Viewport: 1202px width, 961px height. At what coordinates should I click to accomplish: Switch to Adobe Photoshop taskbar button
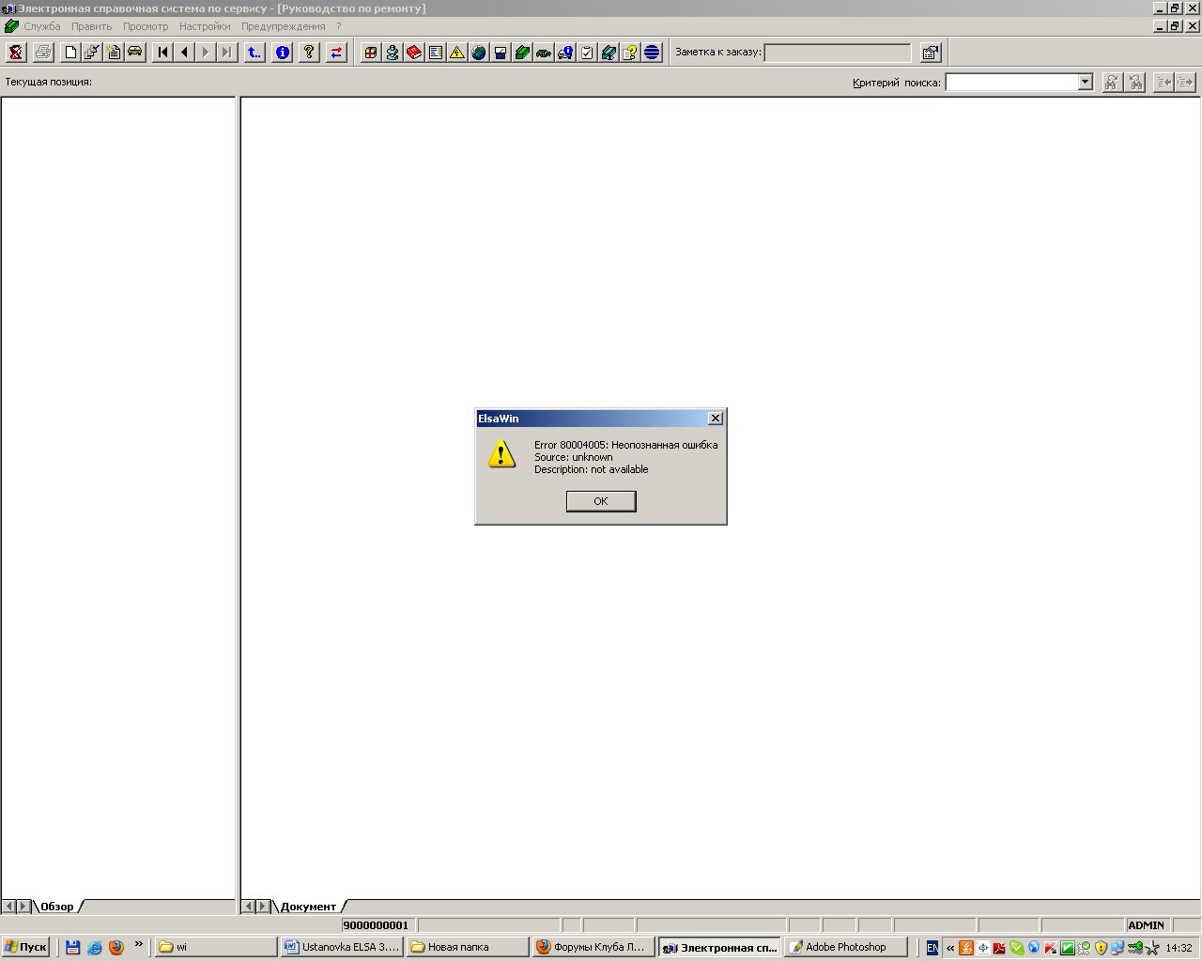click(x=845, y=947)
